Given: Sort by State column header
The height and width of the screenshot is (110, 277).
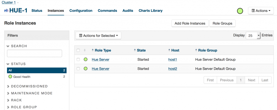Looking at the screenshot, I should (141, 50).
